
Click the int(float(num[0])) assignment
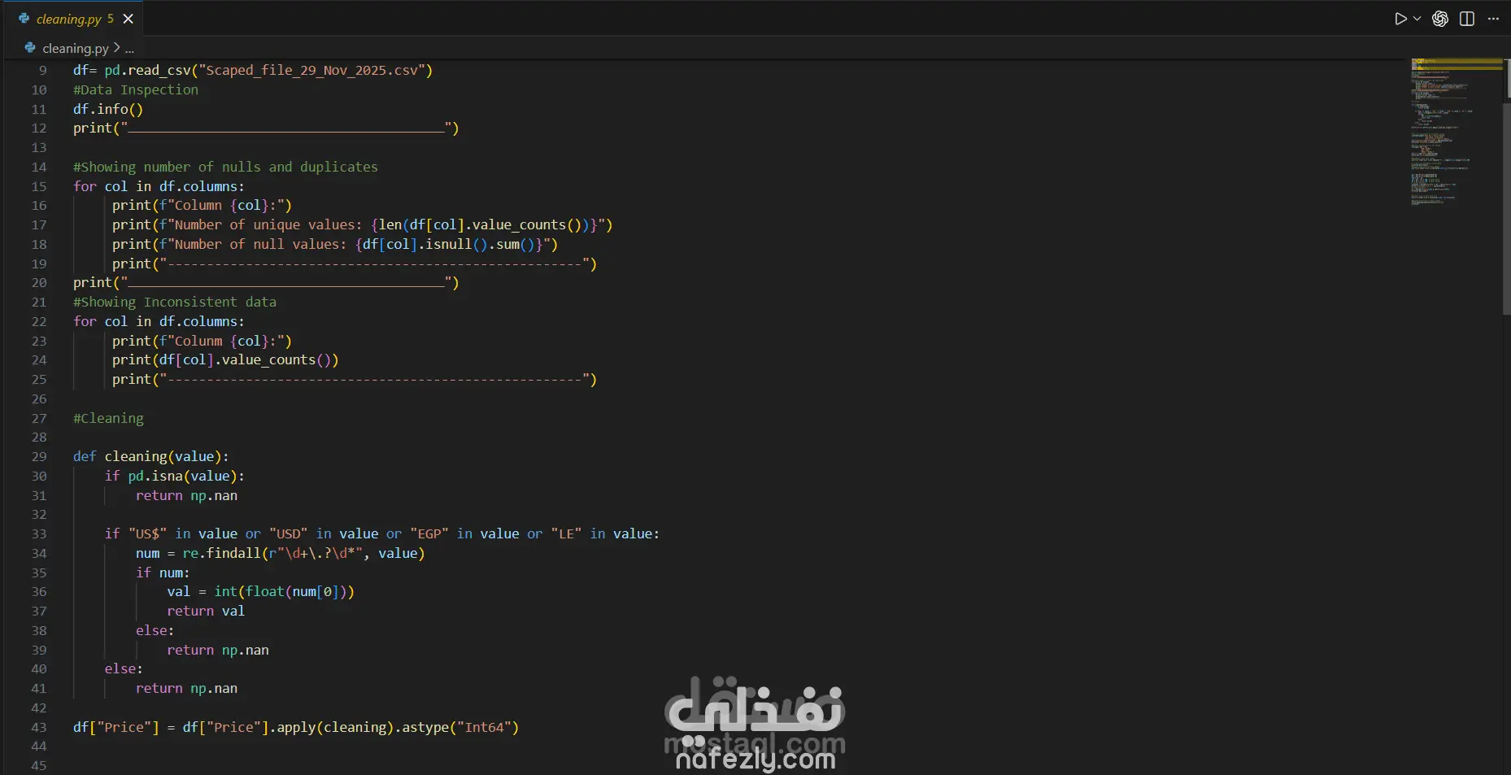tap(261, 591)
